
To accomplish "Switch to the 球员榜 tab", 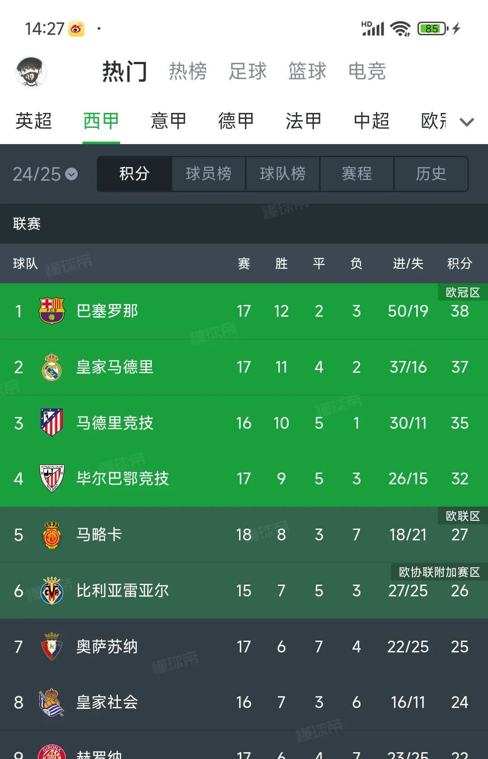I will click(208, 174).
